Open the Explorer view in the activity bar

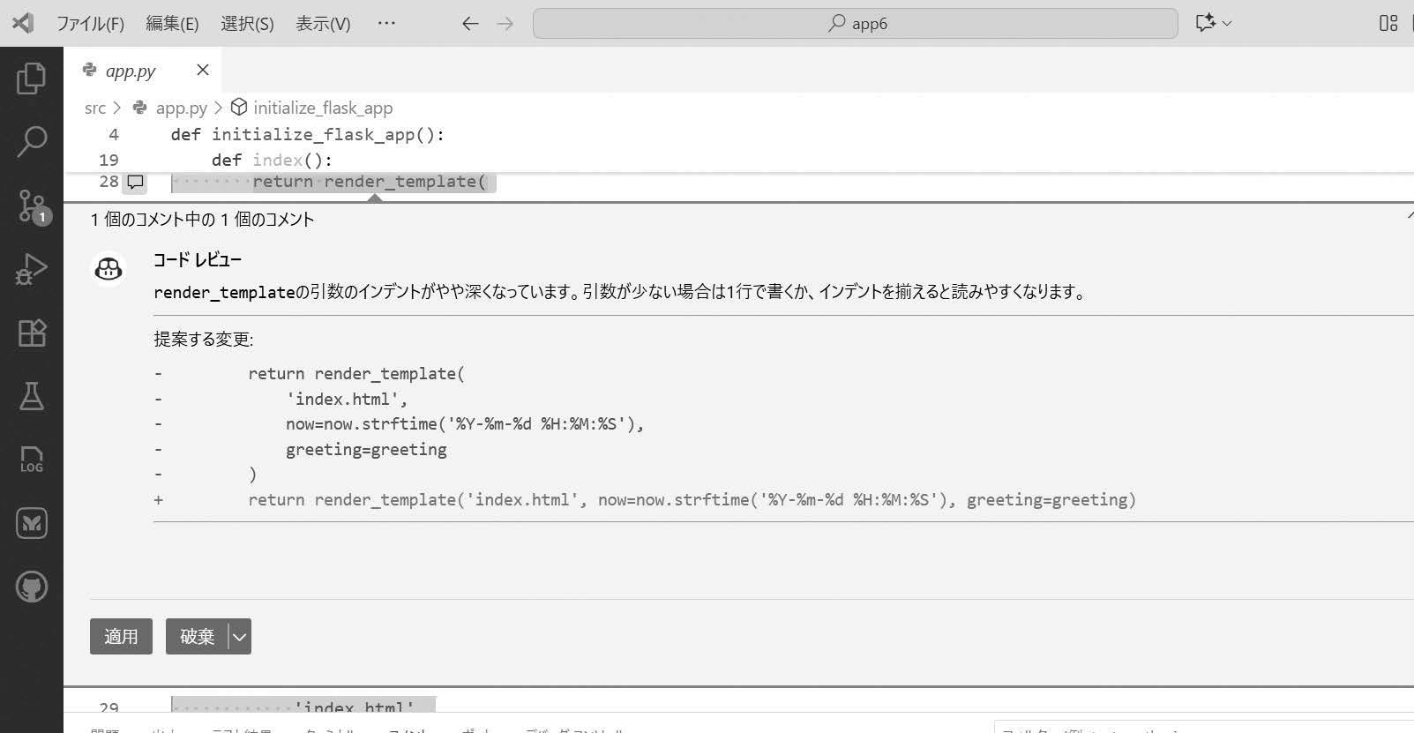point(32,79)
